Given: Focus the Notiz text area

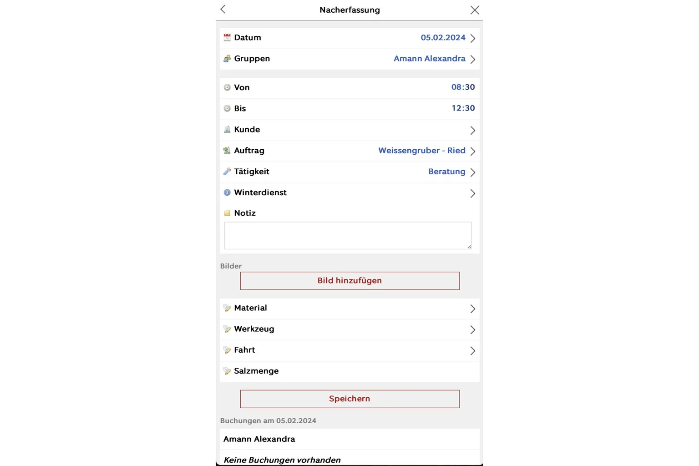Looking at the screenshot, I should [348, 235].
